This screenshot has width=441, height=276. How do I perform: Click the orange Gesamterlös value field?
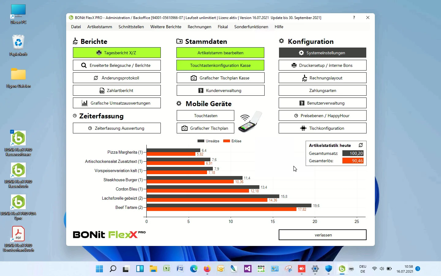pos(353,161)
